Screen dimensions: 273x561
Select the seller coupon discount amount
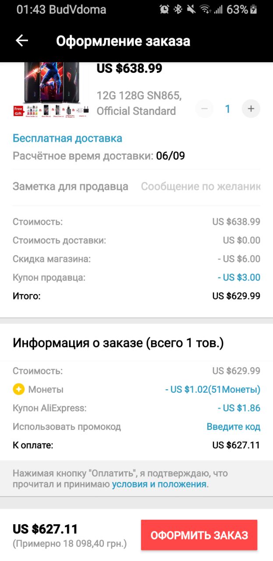point(239,277)
